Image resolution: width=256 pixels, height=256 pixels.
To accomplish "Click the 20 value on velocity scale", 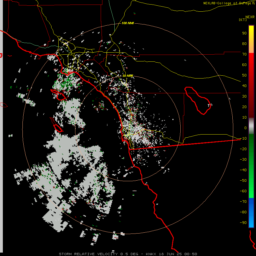I will (x=244, y=107).
